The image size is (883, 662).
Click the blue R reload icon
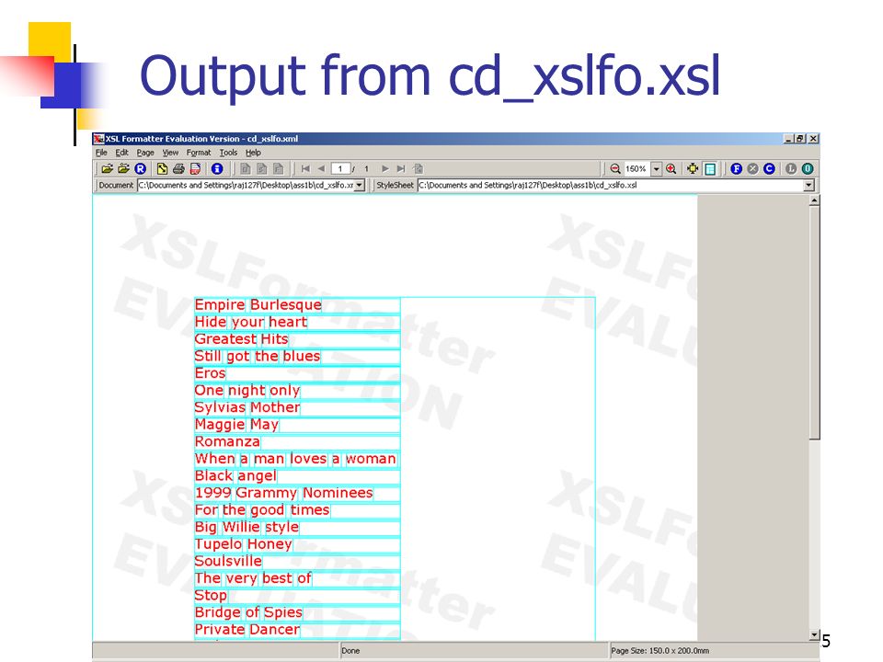140,168
